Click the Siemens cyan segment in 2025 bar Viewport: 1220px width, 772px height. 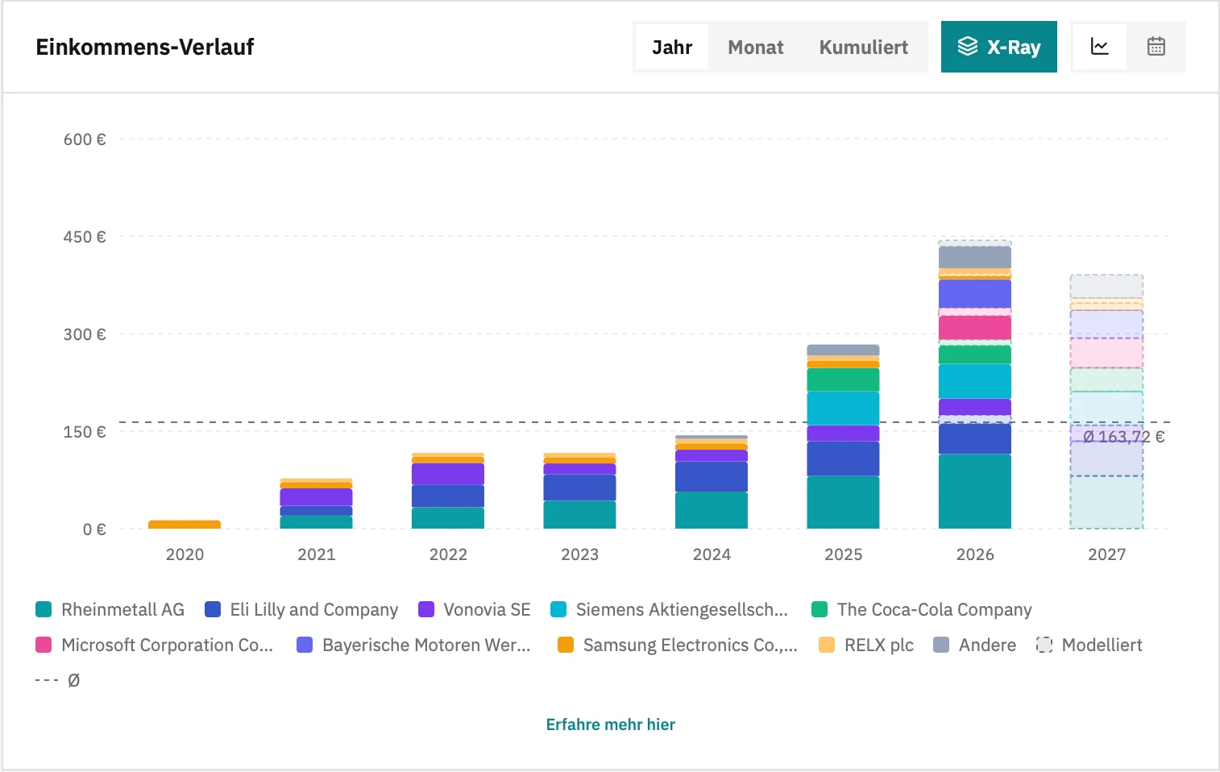pos(843,408)
